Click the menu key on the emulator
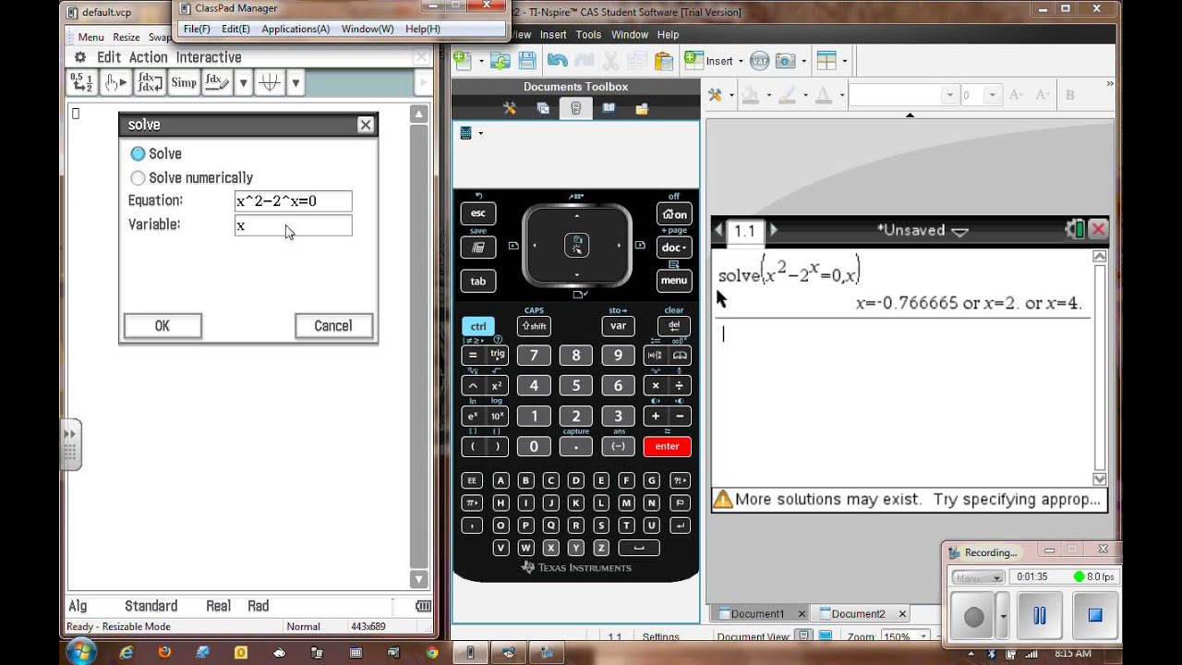1182x665 pixels. [x=673, y=281]
